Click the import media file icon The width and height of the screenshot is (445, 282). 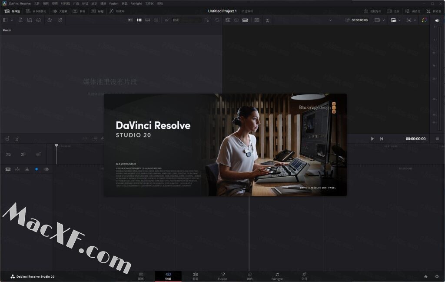pos(20,20)
